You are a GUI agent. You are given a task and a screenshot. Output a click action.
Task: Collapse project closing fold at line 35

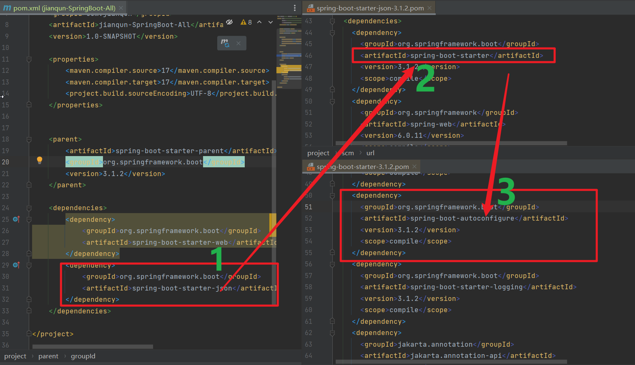click(x=29, y=334)
